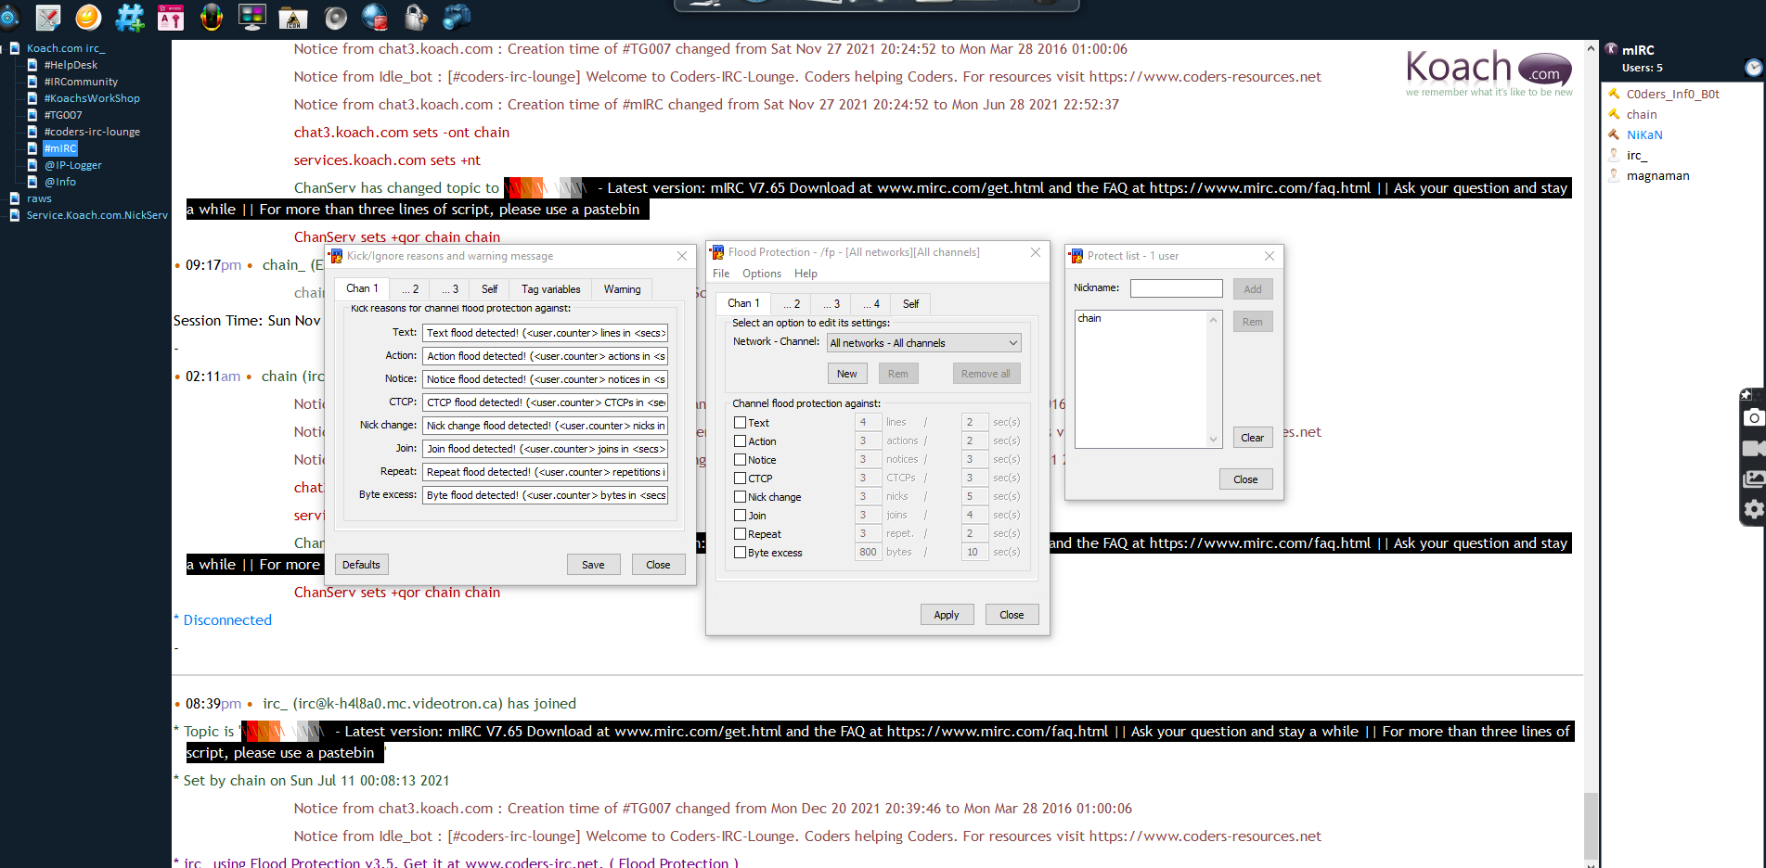Enable the CTCP flood protection checkbox
This screenshot has height=868, width=1766.
point(740,478)
